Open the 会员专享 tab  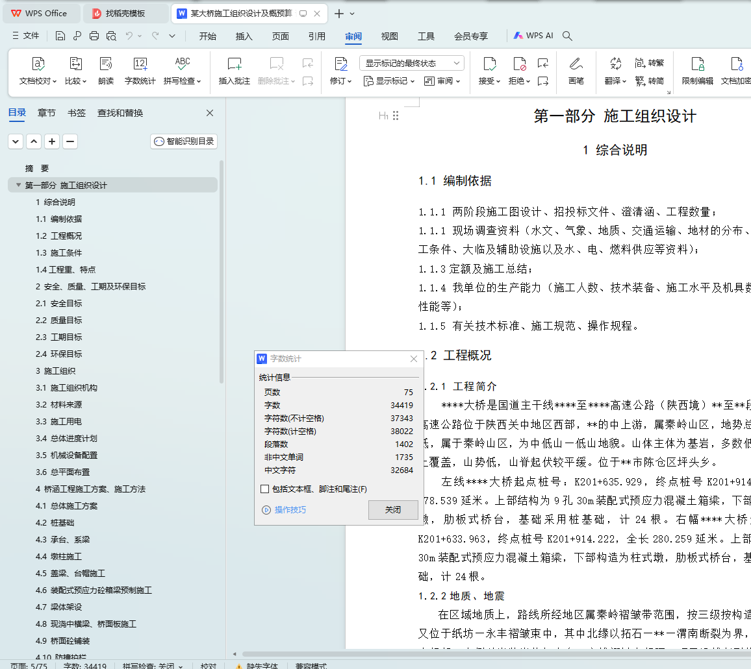click(x=471, y=36)
